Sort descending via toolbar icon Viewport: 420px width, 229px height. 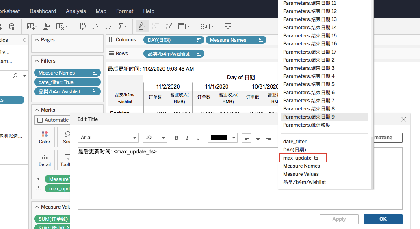(108, 26)
